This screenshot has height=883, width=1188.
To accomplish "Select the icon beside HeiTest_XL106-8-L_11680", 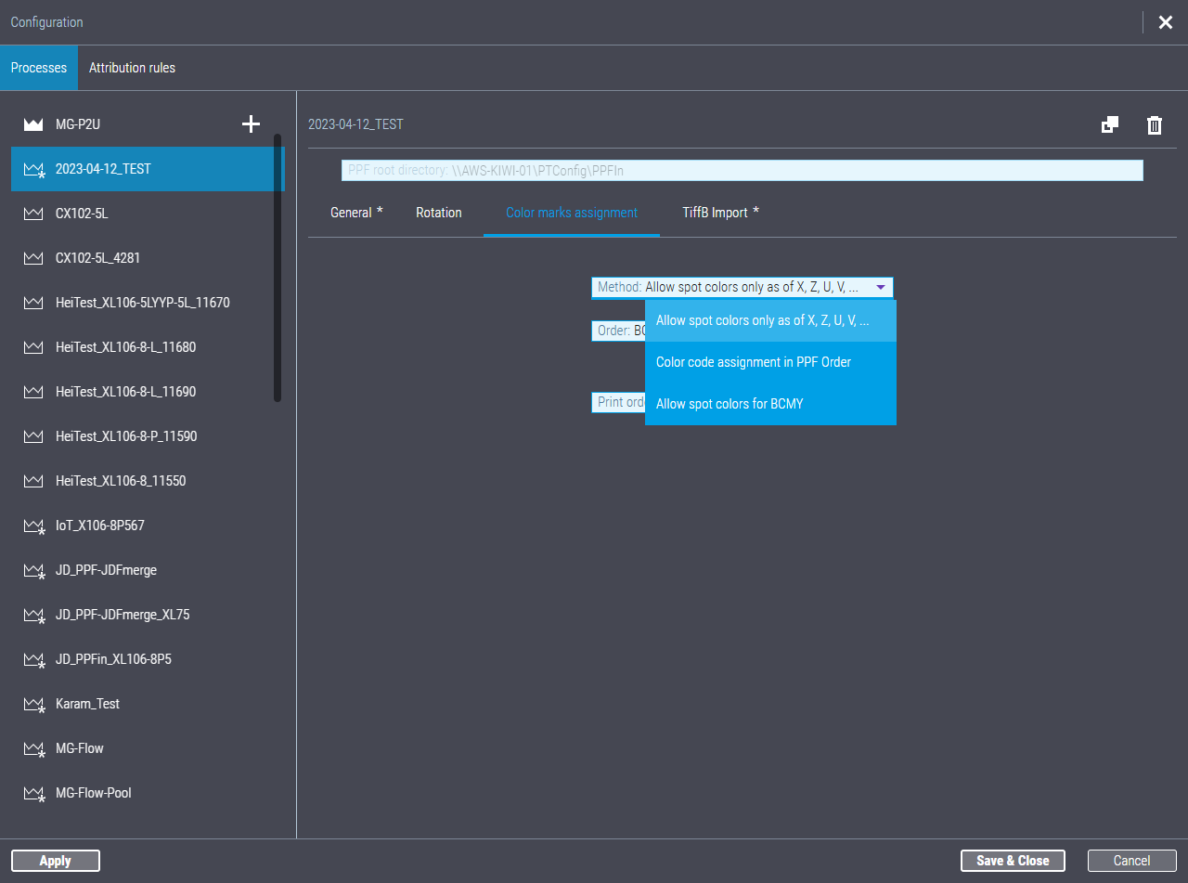I will pyautogui.click(x=32, y=346).
